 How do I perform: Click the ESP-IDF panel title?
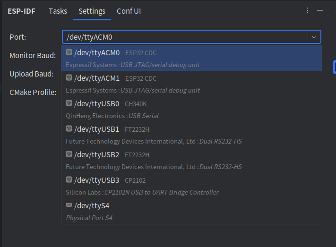pyautogui.click(x=21, y=11)
